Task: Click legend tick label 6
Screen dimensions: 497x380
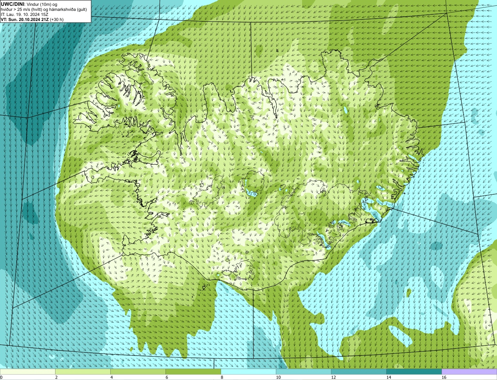Action: (x=167, y=377)
